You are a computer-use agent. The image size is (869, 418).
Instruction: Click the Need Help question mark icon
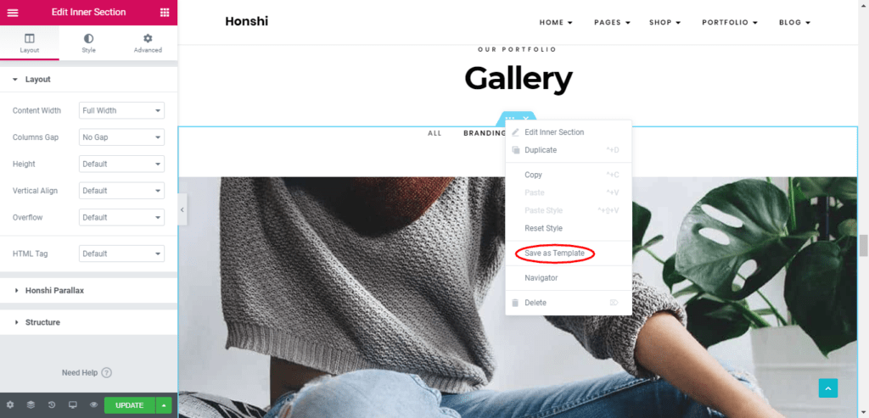(x=107, y=372)
